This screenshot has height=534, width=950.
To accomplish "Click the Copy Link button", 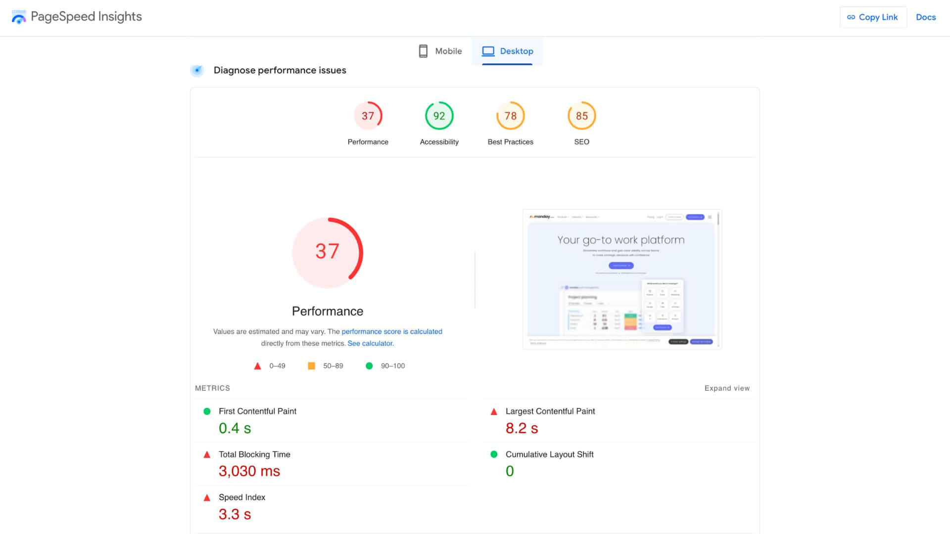I will (873, 17).
